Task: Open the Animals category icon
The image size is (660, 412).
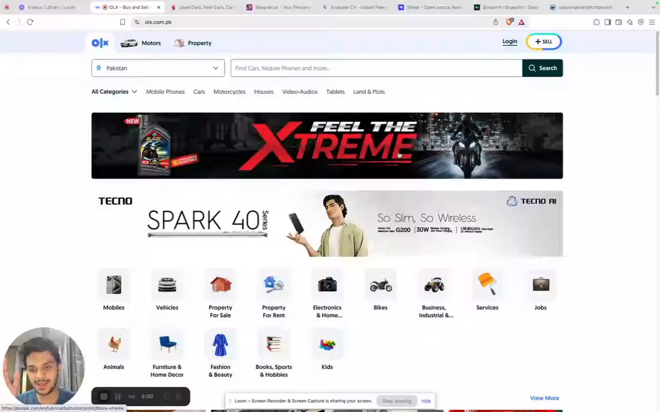Action: pos(113,344)
